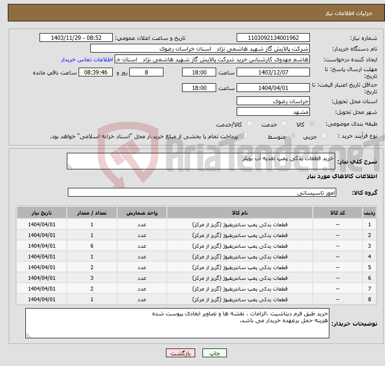This screenshot has width=385, height=366.
Task: Select the جزیی purchase type radio
Action: tap(324, 135)
